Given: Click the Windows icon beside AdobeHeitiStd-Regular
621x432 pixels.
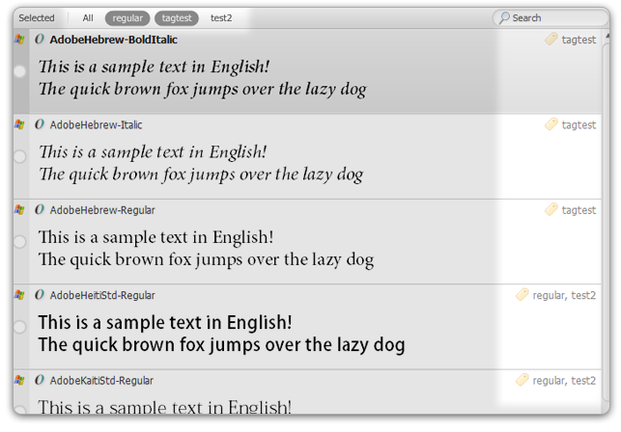Looking at the screenshot, I should pyautogui.click(x=19, y=295).
